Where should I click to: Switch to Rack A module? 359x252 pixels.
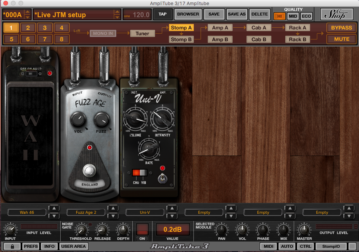point(297,28)
